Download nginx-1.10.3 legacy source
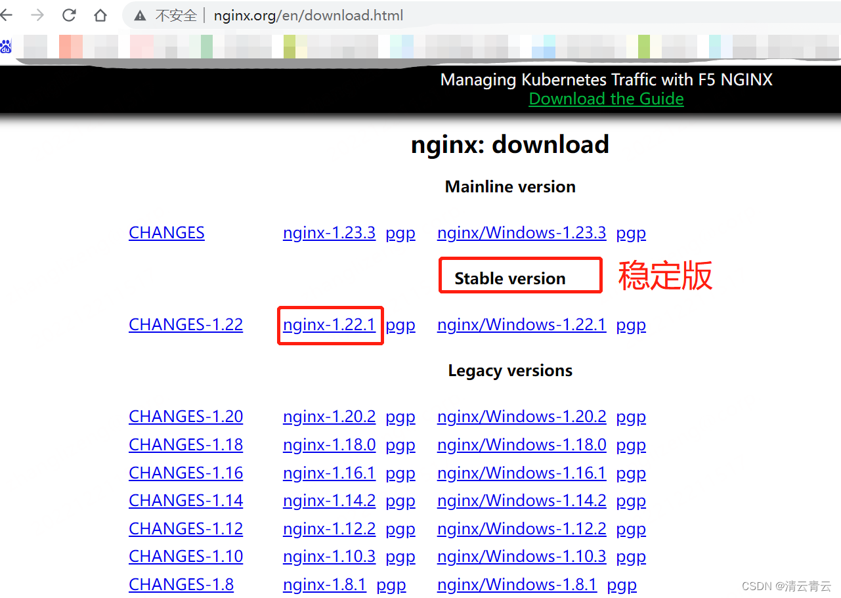 click(329, 557)
